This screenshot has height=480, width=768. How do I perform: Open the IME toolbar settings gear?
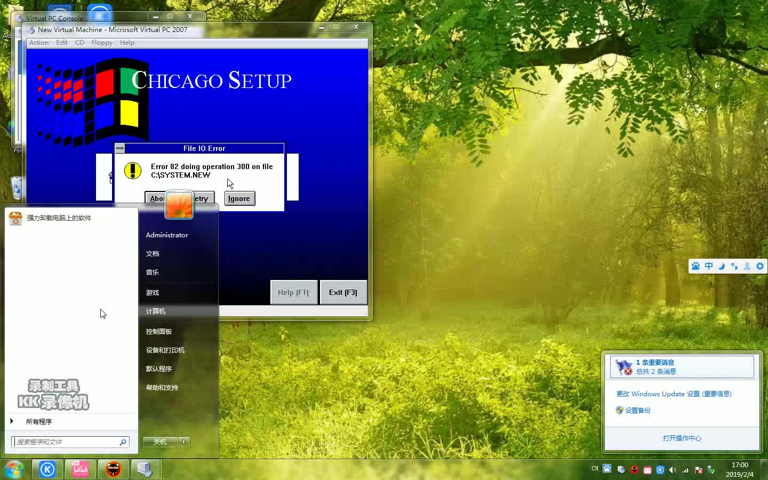[760, 266]
